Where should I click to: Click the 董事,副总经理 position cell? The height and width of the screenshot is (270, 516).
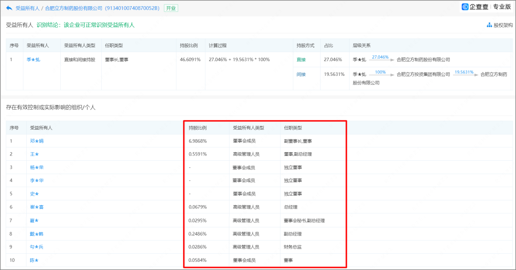pyautogui.click(x=298, y=154)
